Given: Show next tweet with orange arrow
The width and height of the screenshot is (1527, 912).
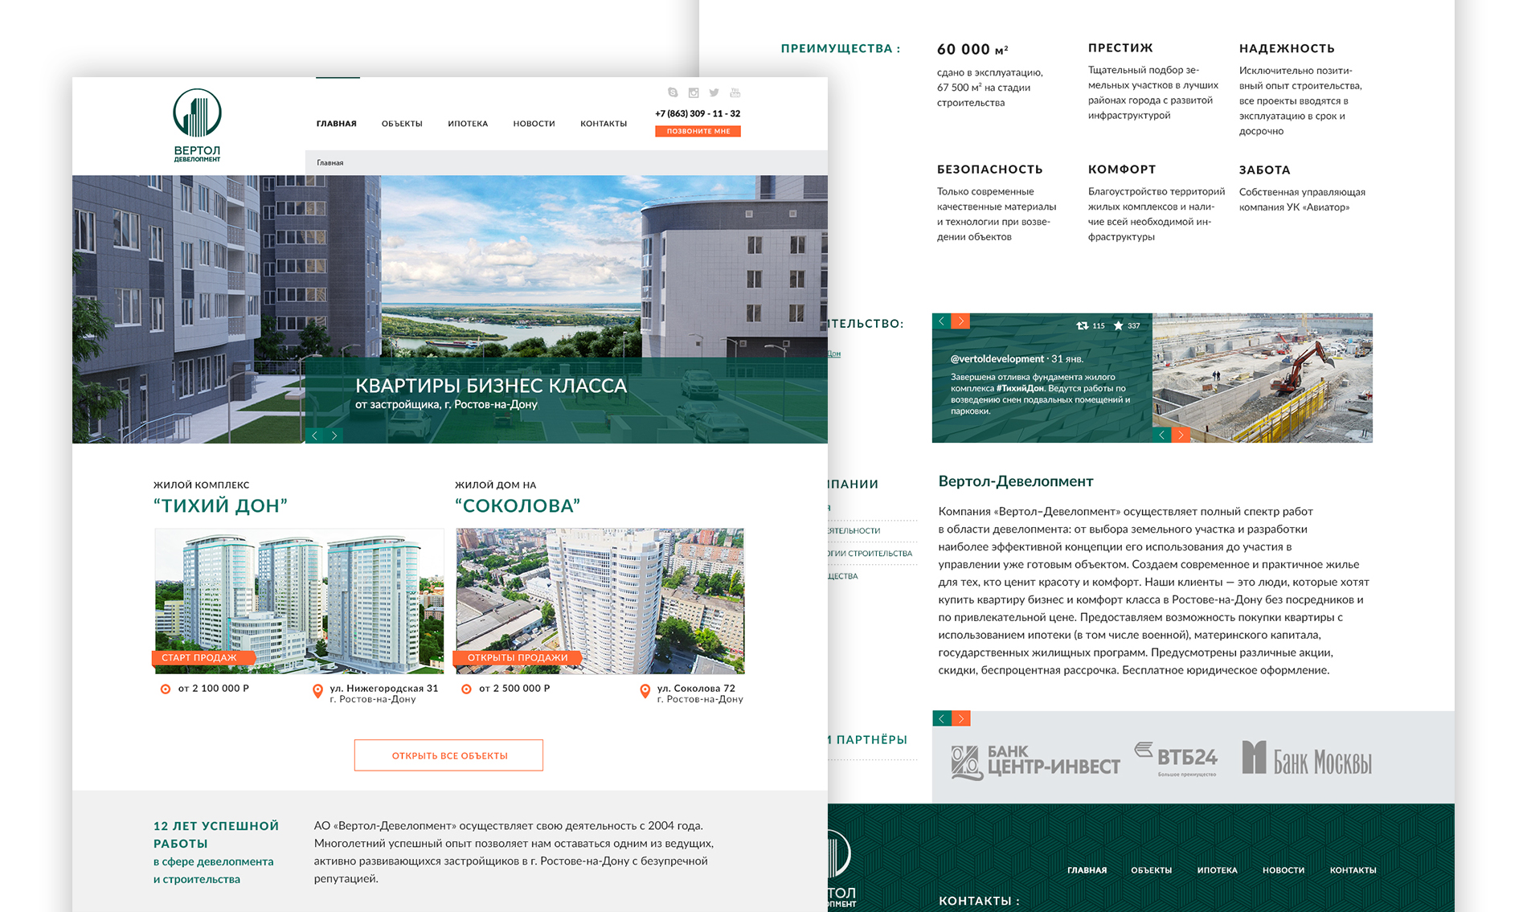Looking at the screenshot, I should click(x=960, y=321).
